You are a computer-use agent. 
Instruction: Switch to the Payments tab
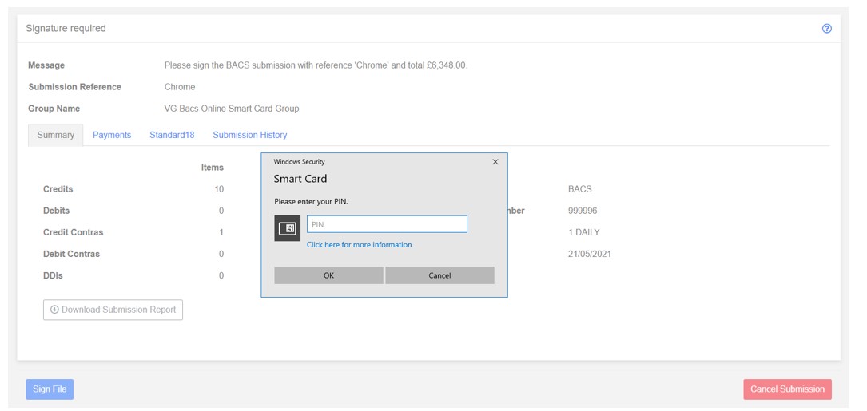[112, 135]
